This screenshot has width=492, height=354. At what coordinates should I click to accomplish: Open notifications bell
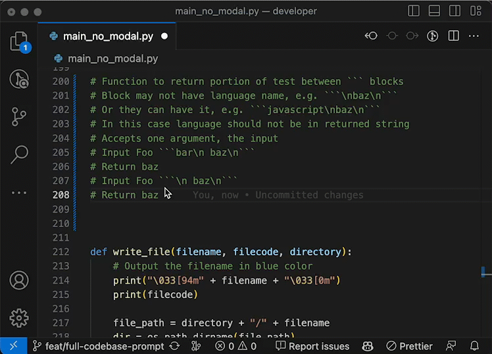point(474,346)
